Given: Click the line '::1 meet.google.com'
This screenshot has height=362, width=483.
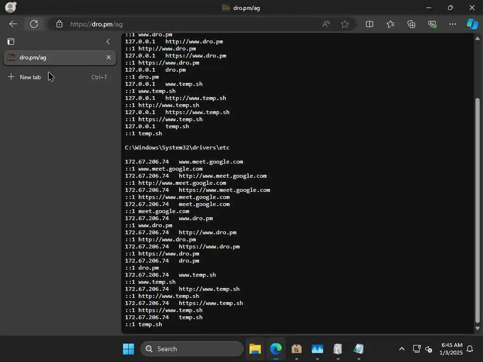Looking at the screenshot, I should pos(157,211).
